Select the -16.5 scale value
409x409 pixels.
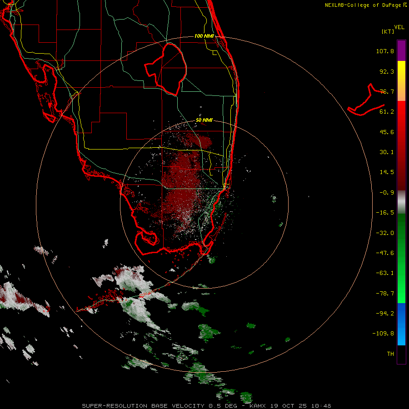[385, 213]
